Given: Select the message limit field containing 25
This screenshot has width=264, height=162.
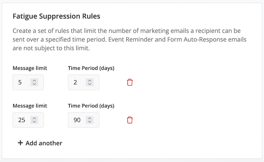Looking at the screenshot, I should point(28,120).
